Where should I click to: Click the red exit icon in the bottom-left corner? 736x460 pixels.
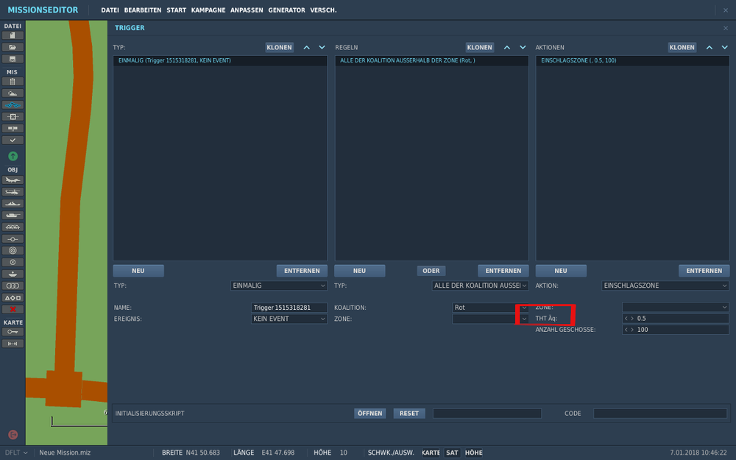coord(13,435)
